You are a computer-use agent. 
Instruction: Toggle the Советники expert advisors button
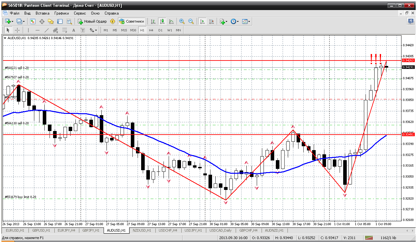[x=131, y=21]
